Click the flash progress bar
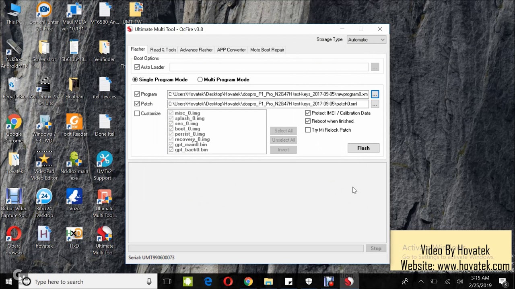 pyautogui.click(x=246, y=248)
